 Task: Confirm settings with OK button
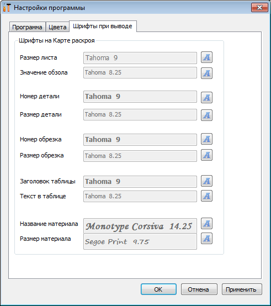click(x=158, y=289)
